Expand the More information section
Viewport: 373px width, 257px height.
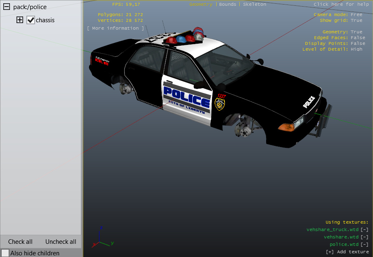pos(116,28)
